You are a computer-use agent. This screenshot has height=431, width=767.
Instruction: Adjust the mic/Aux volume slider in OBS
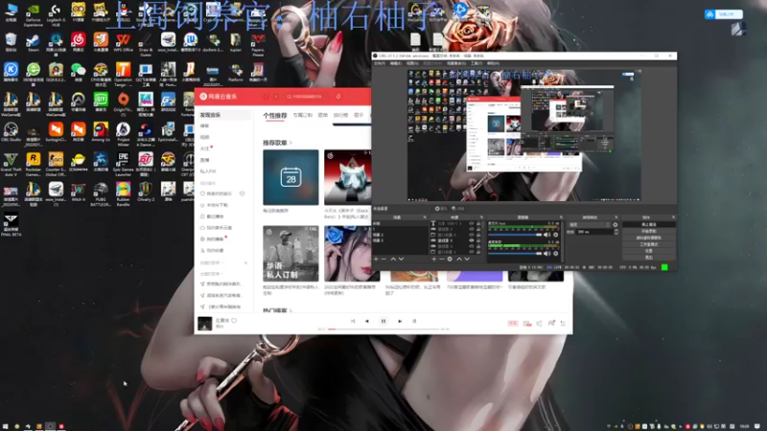coord(515,235)
